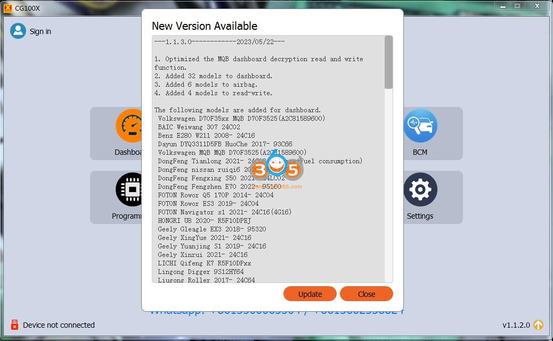The width and height of the screenshot is (553, 341).
Task: Click the 'DongFeng Fengshen E70' entry
Action: coord(219,186)
